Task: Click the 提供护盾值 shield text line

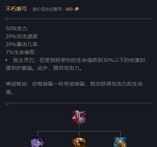Action: click(x=19, y=68)
